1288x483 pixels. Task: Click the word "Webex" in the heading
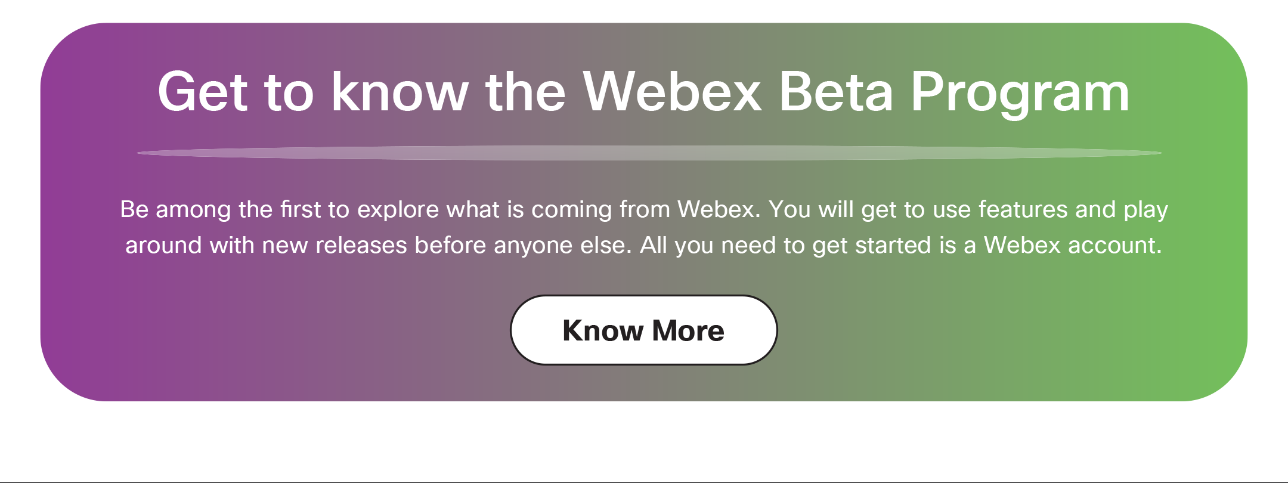(672, 91)
